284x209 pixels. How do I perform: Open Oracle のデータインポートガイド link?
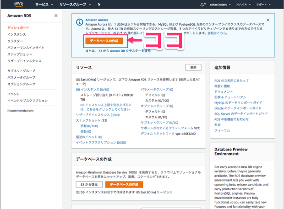238,108
